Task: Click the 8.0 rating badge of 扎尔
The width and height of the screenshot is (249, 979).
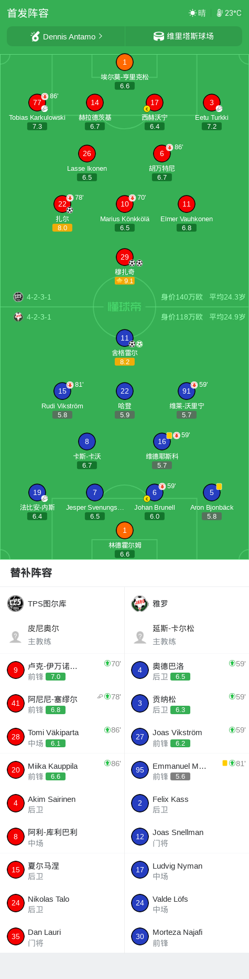Action: pos(62,228)
